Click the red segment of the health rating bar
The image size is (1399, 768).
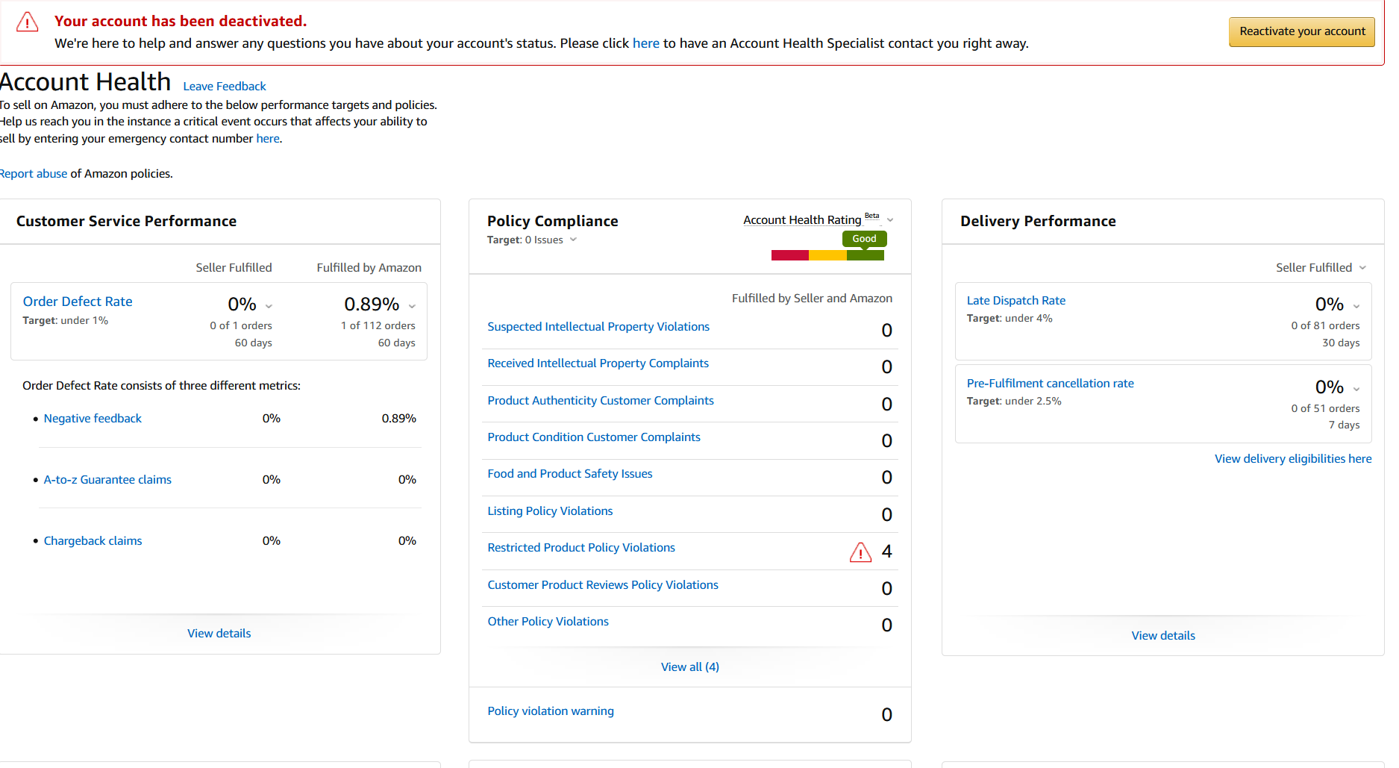coord(790,256)
